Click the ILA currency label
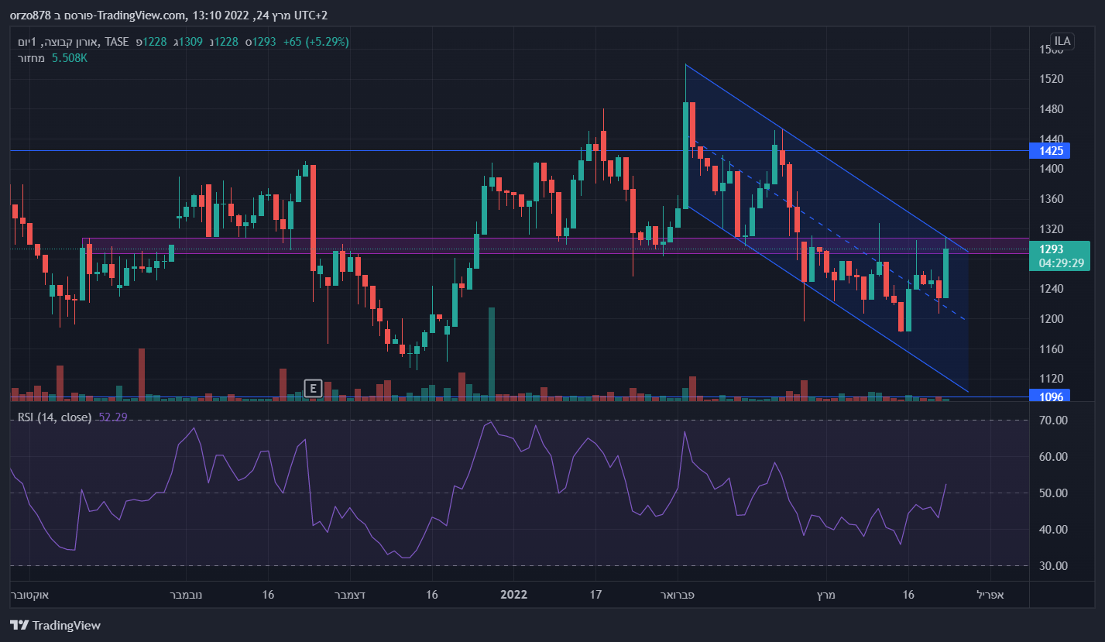The width and height of the screenshot is (1105, 642). [x=1061, y=41]
